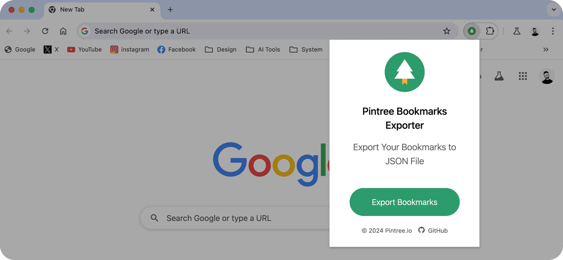Click the Google search box on the page
563x260 pixels.
[x=234, y=218]
